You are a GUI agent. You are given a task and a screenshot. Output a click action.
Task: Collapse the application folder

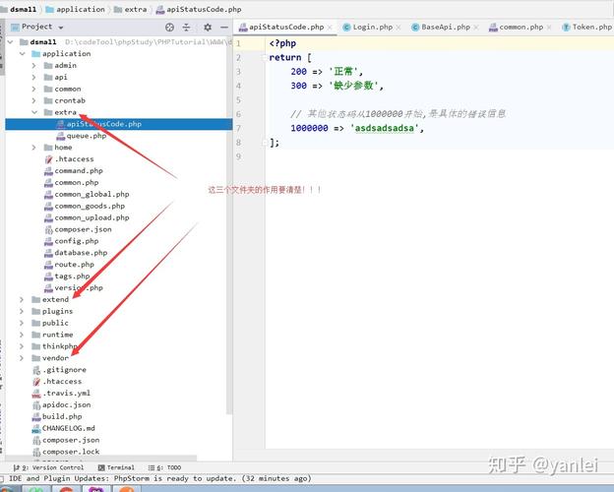click(x=23, y=54)
